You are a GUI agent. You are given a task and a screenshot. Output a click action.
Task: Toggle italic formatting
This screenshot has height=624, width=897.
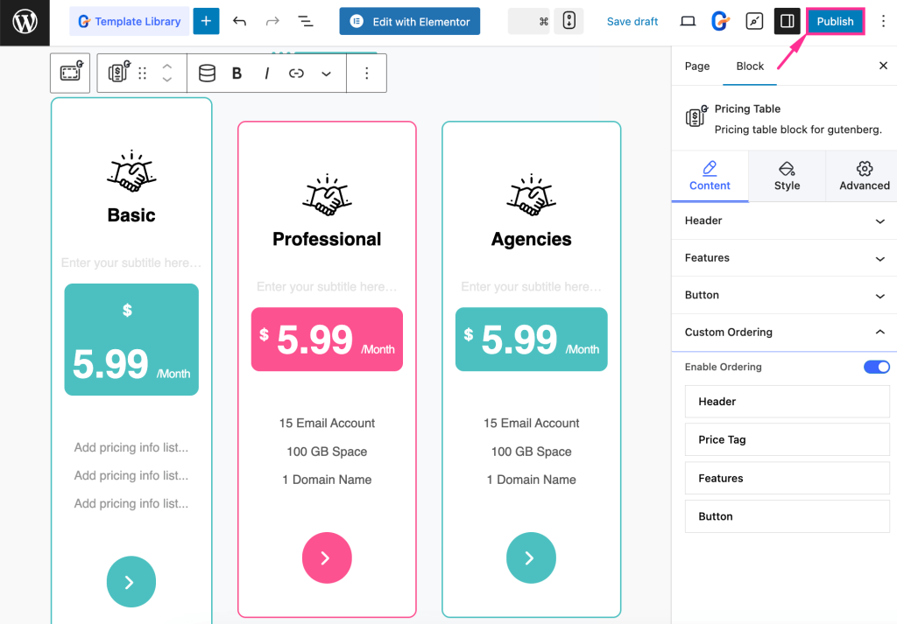(266, 74)
